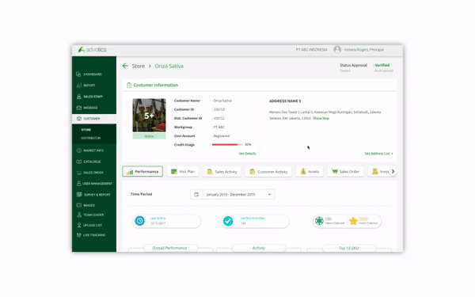Screen dimensions: 475x297
Task: Click the calendar icon in Time Period
Action: coord(196,194)
